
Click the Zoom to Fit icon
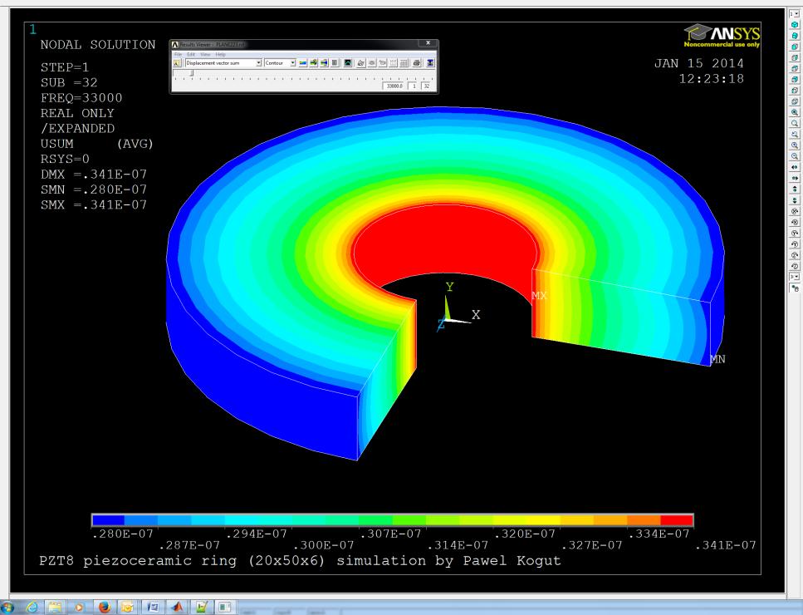tap(795, 112)
